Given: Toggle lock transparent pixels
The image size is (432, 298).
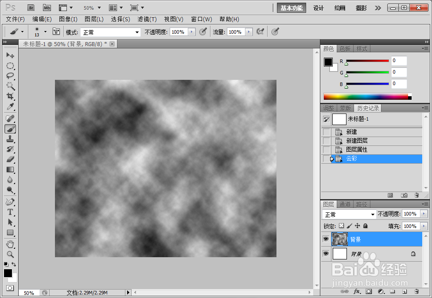Looking at the screenshot, I should coord(341,226).
